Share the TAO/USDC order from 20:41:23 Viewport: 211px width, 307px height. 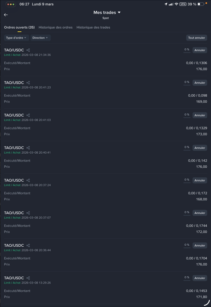[x=28, y=83]
